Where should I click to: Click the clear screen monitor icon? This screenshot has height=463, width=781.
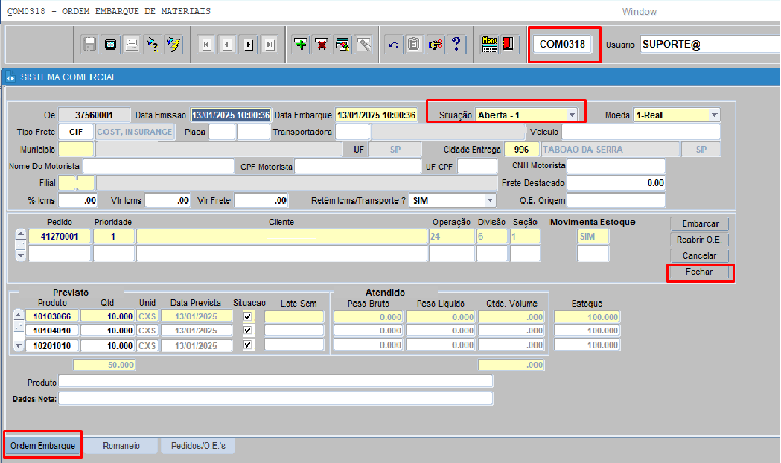click(111, 45)
